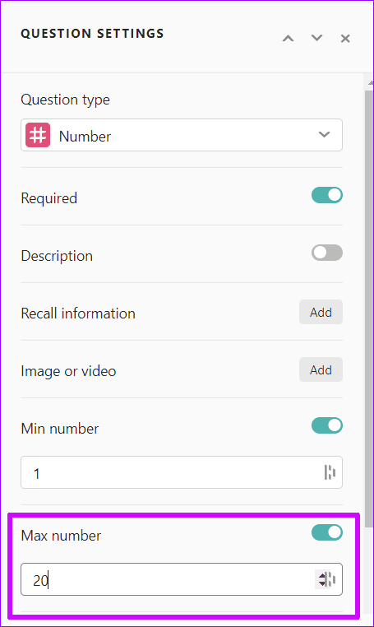Go to next question with down chevron
This screenshot has width=374, height=627.
[316, 38]
